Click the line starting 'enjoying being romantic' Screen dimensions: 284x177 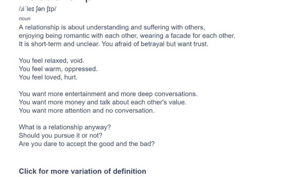[x=127, y=36]
